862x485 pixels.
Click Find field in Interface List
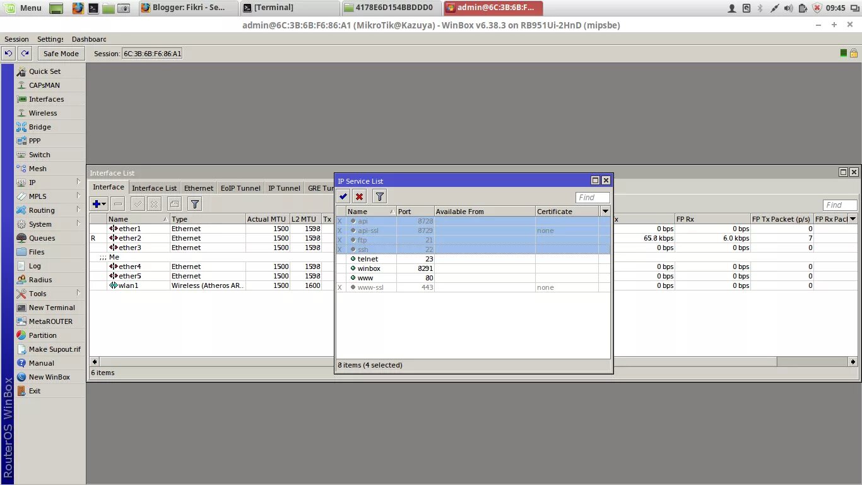[x=840, y=205]
